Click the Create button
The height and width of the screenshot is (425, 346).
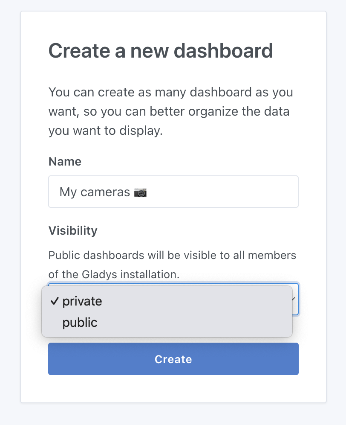173,359
